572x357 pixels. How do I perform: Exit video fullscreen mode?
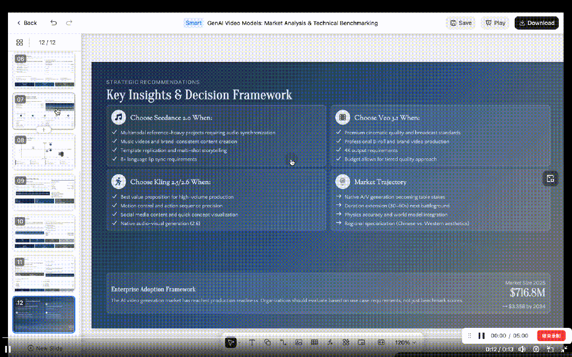click(564, 349)
